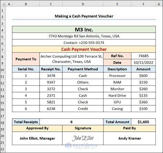
Task: Click the Total Amount value $1,605
Action: click(143, 122)
